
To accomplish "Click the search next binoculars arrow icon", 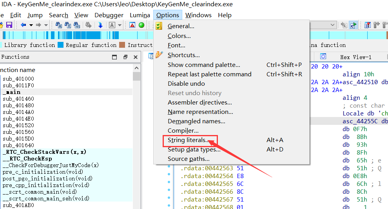I will 88,25.
